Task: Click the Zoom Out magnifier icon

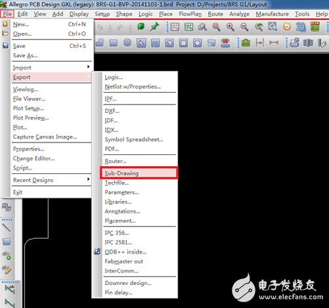Action: click(x=244, y=27)
